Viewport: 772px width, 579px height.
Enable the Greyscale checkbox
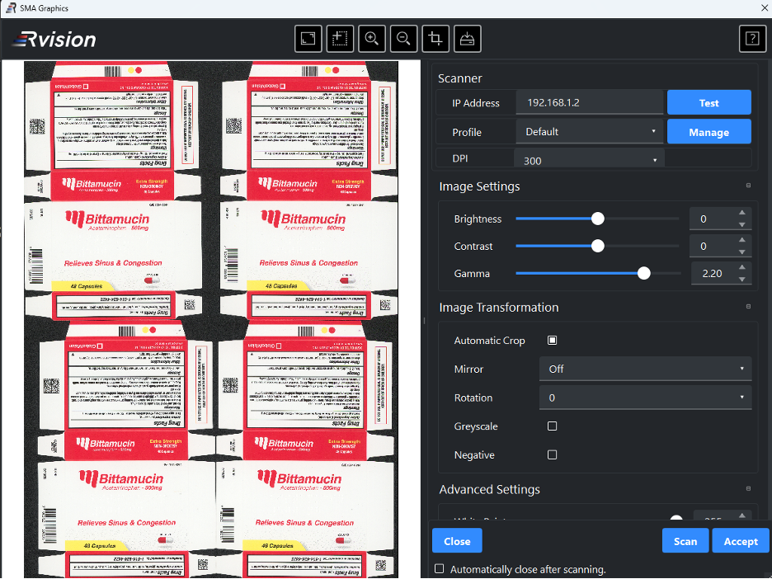553,426
